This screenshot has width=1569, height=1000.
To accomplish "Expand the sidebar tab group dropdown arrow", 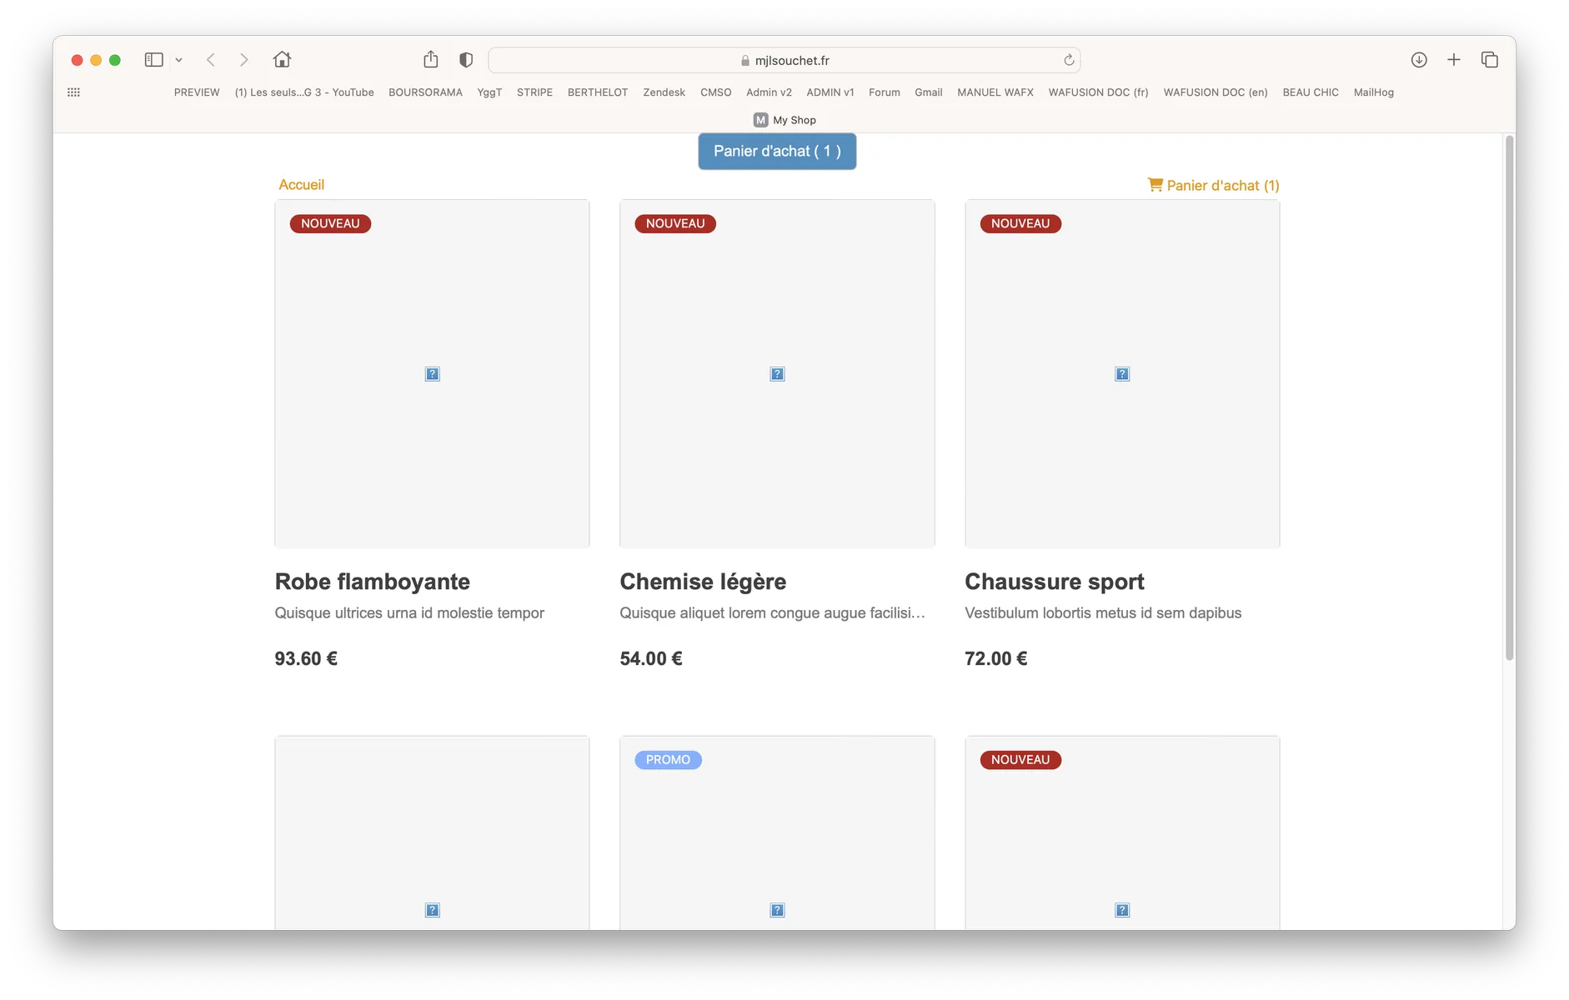I will point(178,60).
